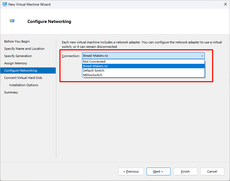Open the Connect Virtual Hard Disk step
The height and width of the screenshot is (181, 230).
[x=23, y=78]
